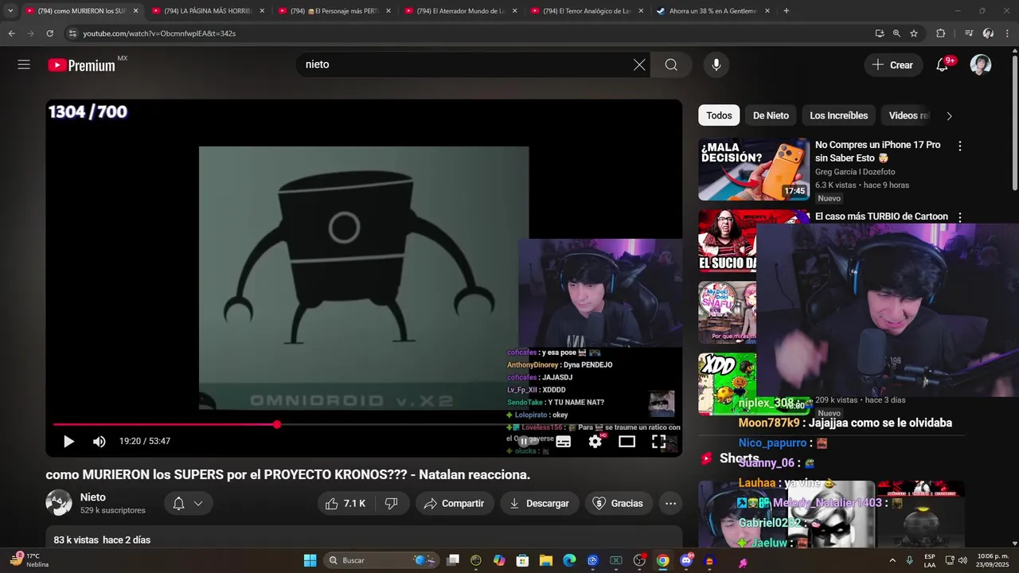Viewport: 1019px width, 573px height.
Task: Select the partly hidden 'Videos re' chip
Action: click(908, 115)
